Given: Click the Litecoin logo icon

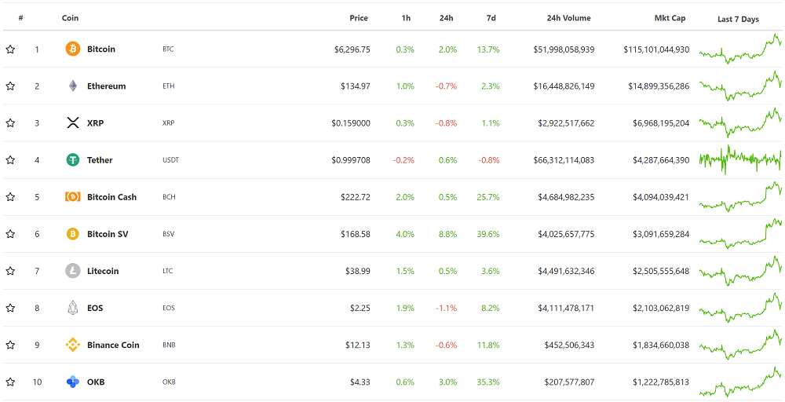Looking at the screenshot, I should tap(72, 271).
